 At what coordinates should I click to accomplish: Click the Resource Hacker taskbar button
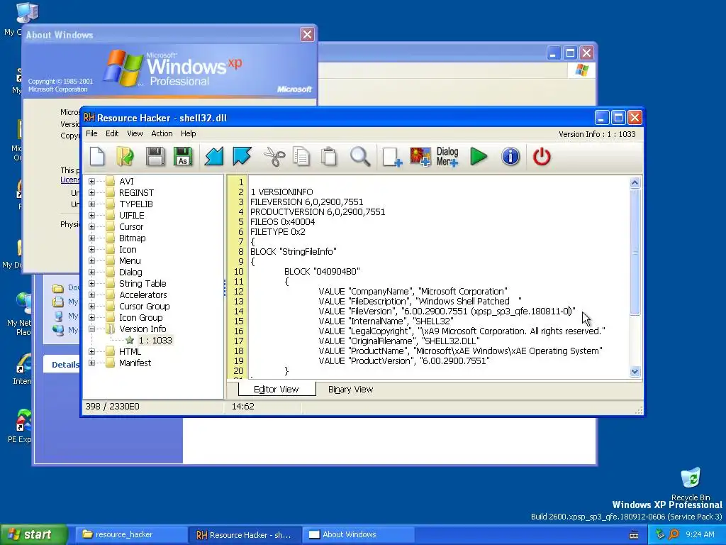click(245, 535)
